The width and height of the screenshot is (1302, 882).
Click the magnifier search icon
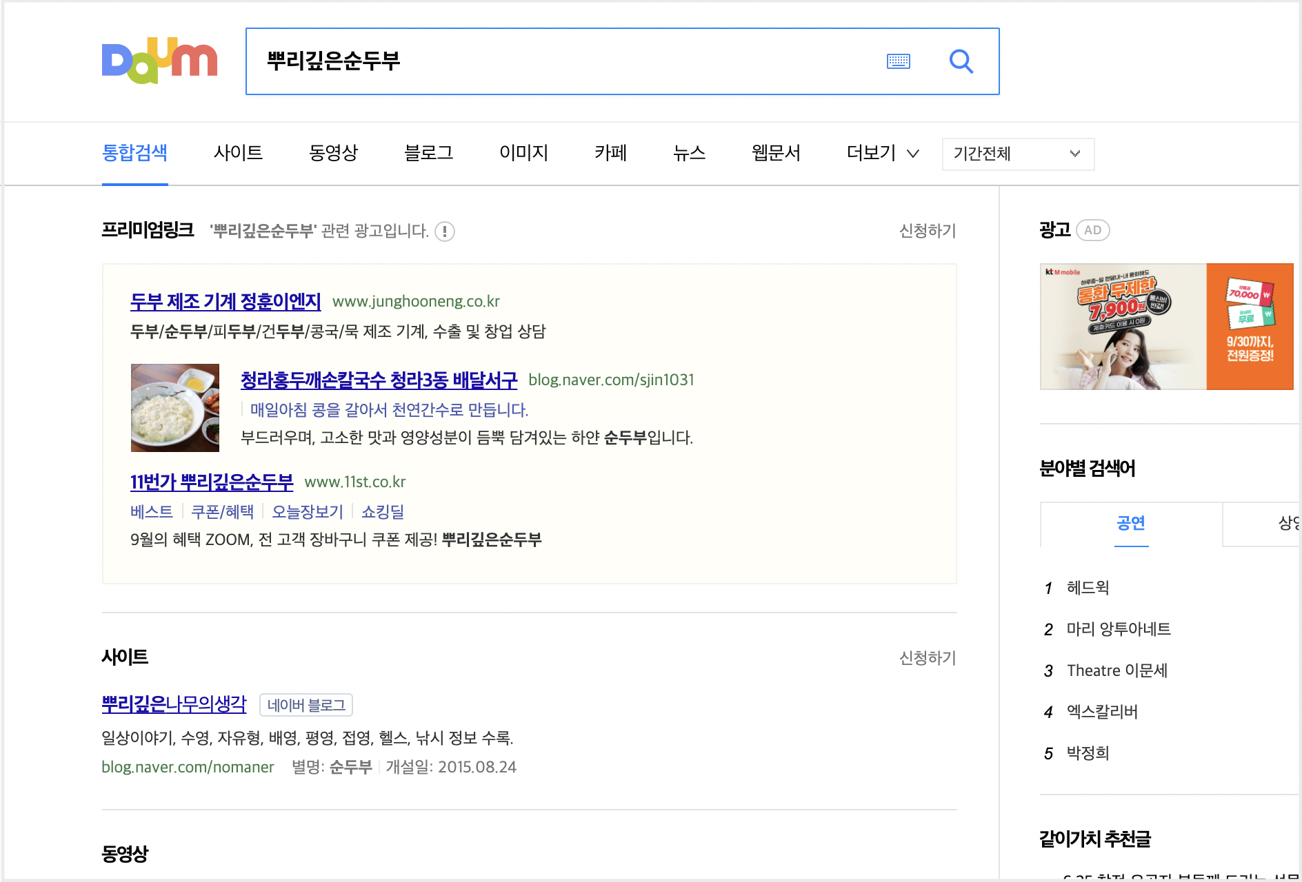point(961,61)
